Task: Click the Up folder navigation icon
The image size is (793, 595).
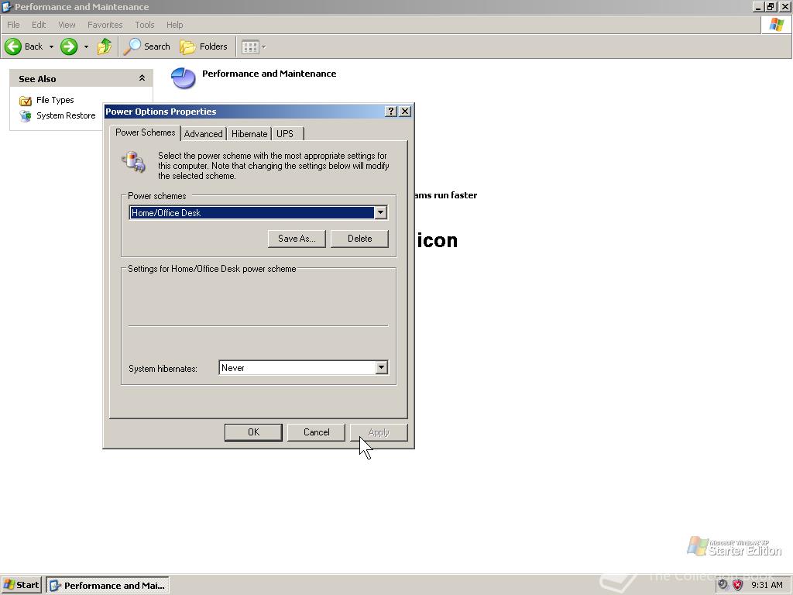Action: [105, 46]
